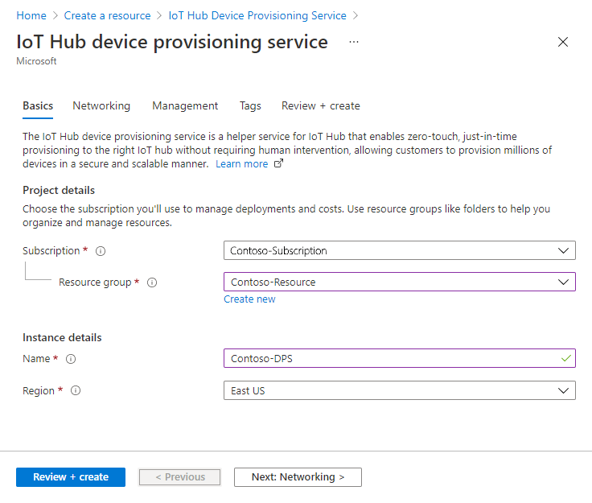Switch to the Networking tab

pyautogui.click(x=101, y=105)
